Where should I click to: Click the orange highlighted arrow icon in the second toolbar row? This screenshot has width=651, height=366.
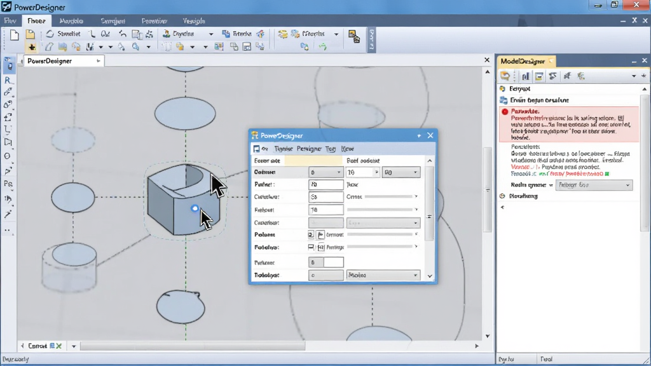[x=32, y=47]
